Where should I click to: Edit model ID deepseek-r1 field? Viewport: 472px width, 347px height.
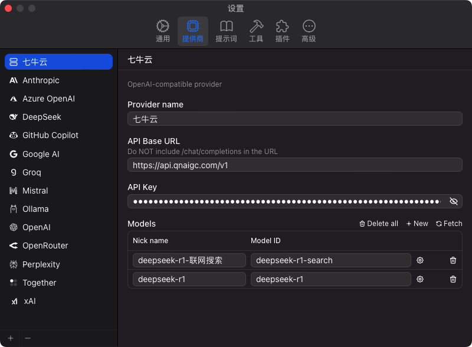tap(331, 279)
